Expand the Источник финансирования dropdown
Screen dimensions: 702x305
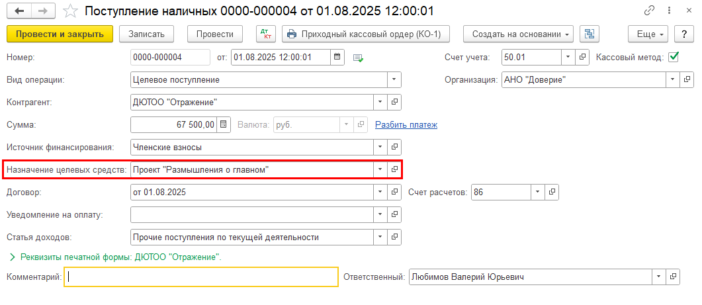click(x=380, y=147)
